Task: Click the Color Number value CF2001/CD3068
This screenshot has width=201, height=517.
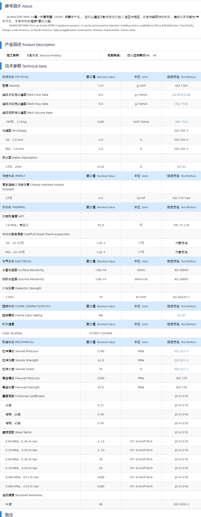Action: (x=101, y=333)
